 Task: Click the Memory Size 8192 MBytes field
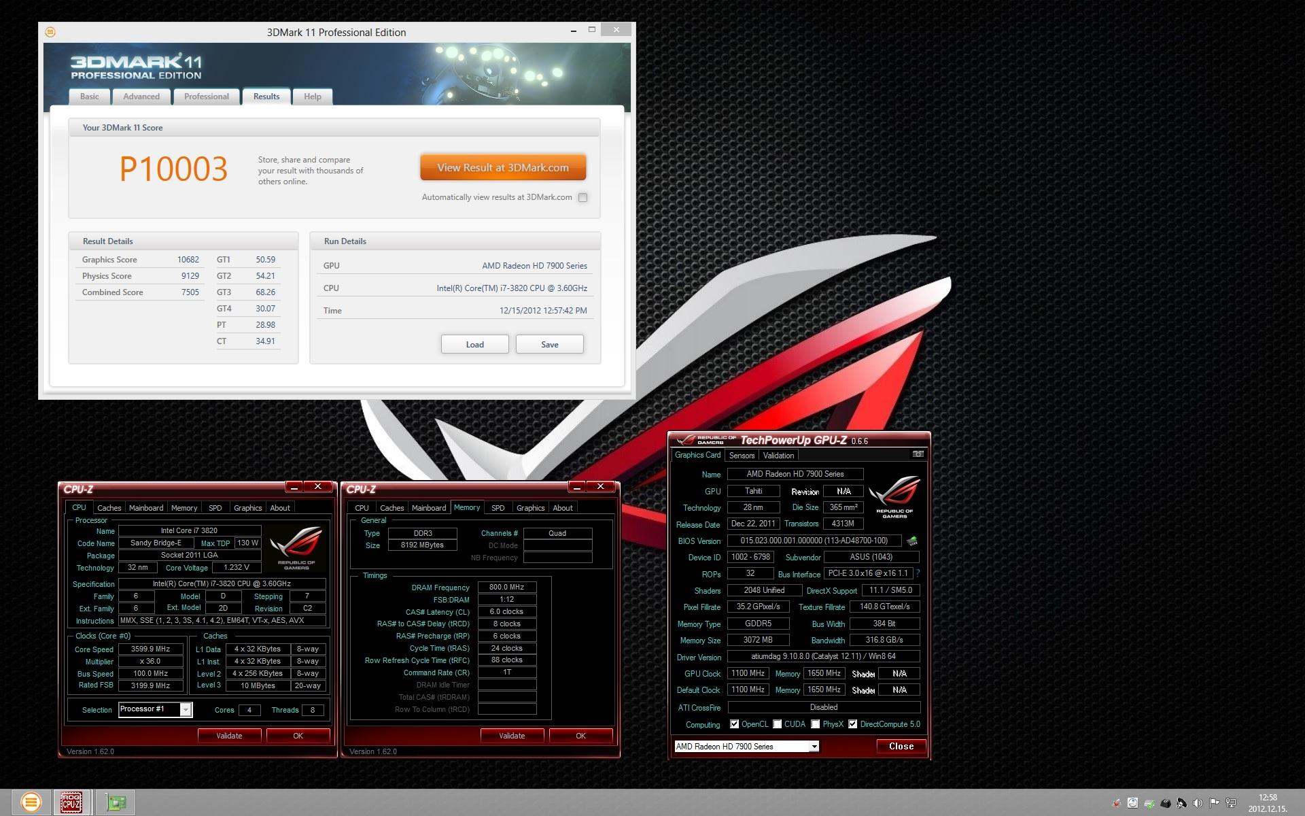[422, 545]
